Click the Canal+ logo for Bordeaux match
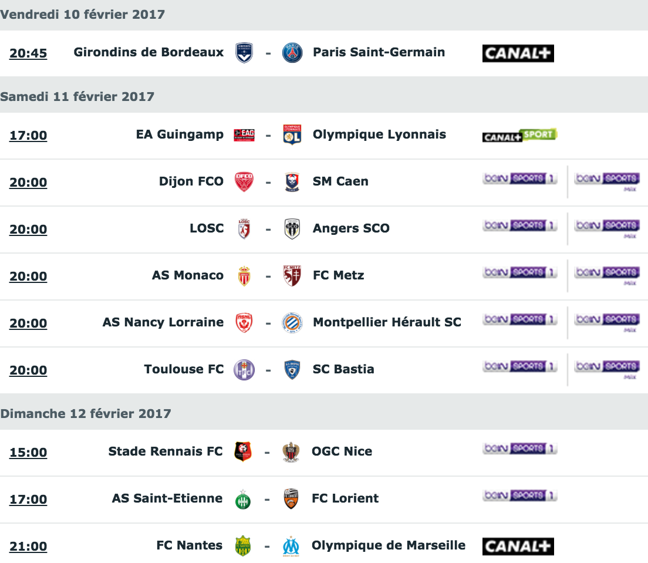648x563 pixels. [x=518, y=53]
